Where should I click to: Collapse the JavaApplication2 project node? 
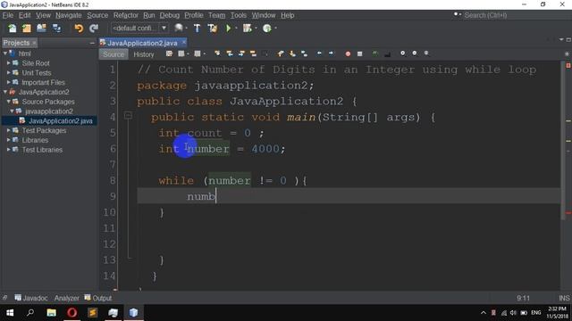(x=5, y=92)
